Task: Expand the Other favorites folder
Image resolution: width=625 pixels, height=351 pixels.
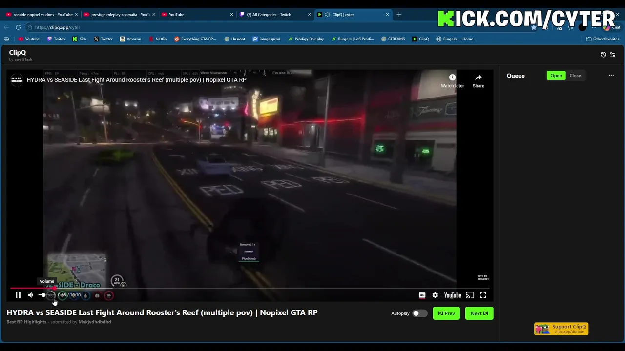Action: click(x=603, y=39)
